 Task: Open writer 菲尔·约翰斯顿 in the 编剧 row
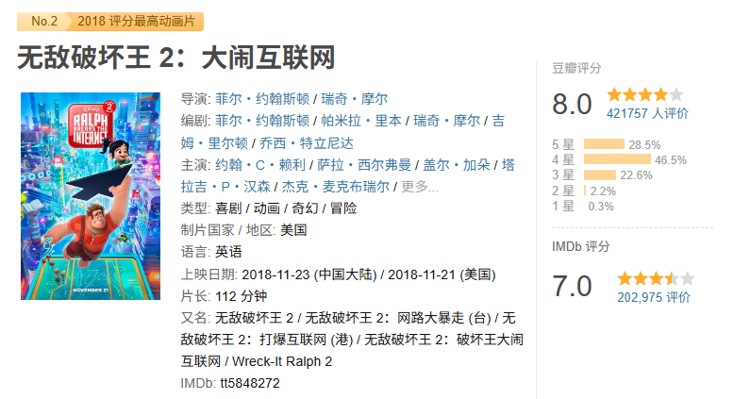click(262, 121)
